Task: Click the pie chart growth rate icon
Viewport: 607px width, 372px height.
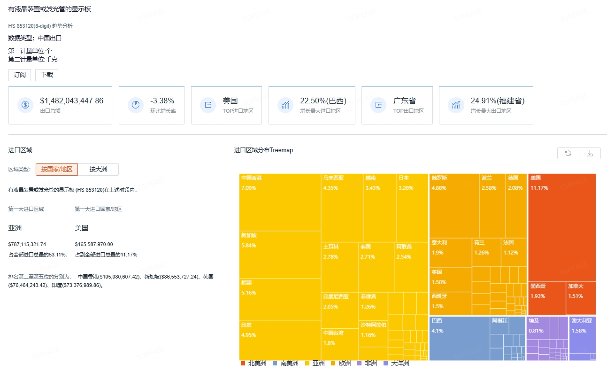Action: [x=136, y=105]
